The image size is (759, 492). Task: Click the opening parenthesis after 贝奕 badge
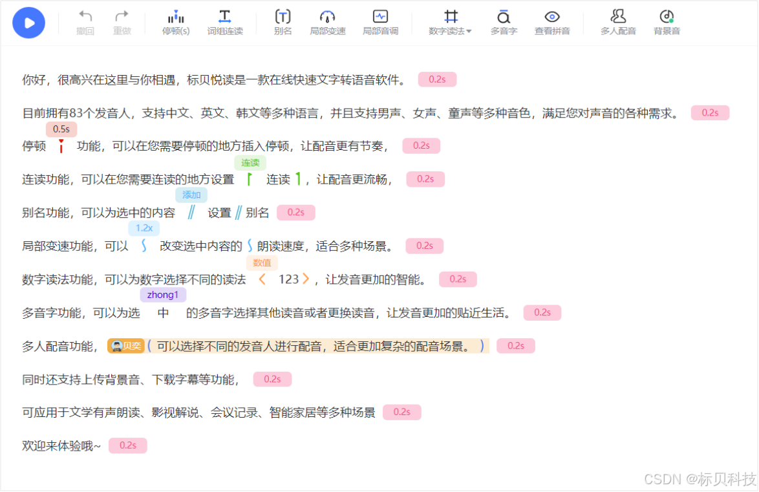pos(149,346)
